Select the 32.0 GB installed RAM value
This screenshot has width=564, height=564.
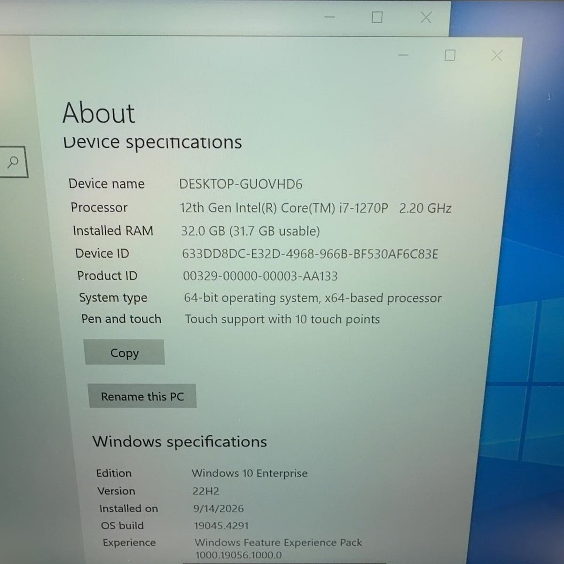tap(251, 231)
